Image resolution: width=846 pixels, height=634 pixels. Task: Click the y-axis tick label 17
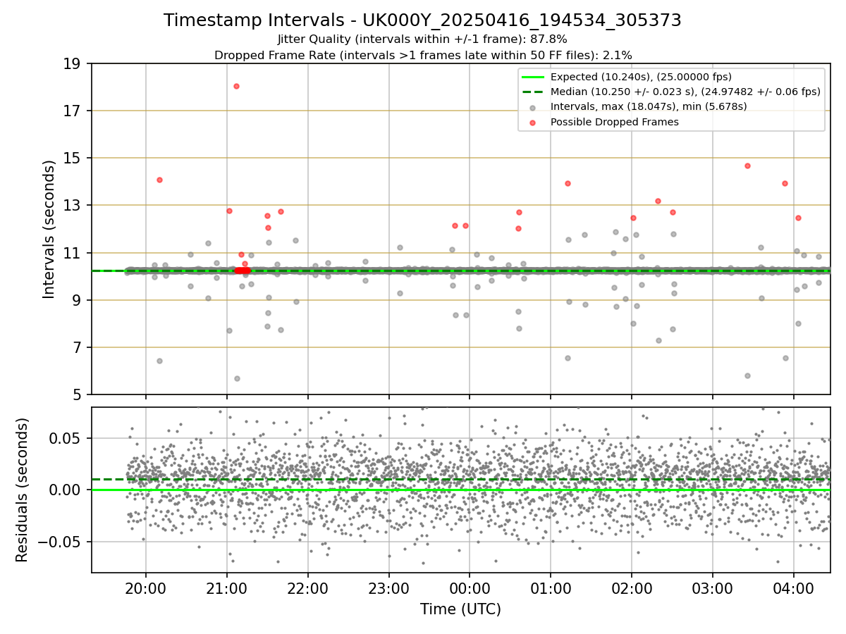70,111
